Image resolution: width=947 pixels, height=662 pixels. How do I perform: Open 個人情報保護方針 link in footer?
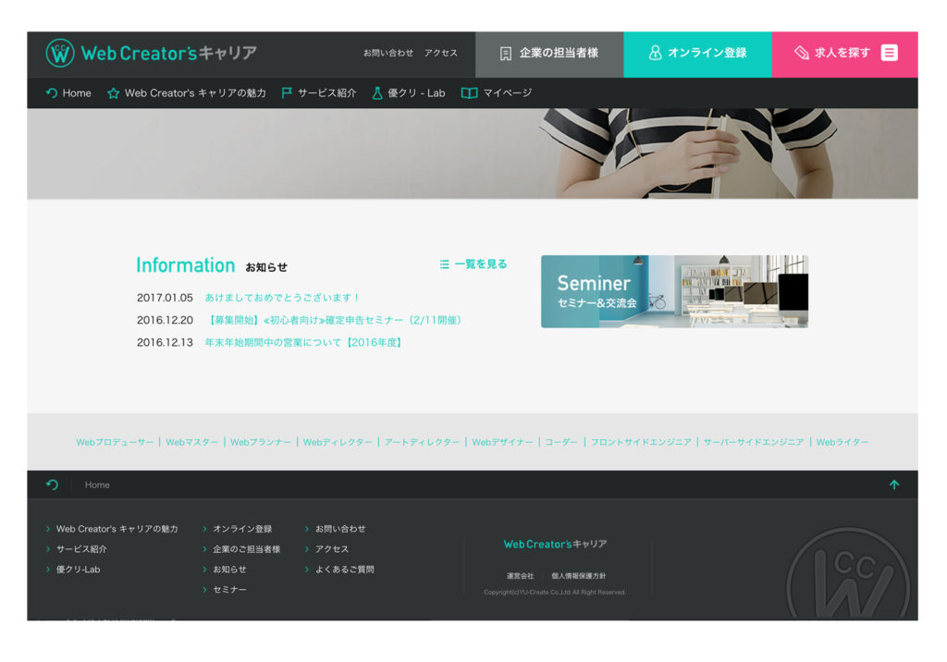(578, 576)
